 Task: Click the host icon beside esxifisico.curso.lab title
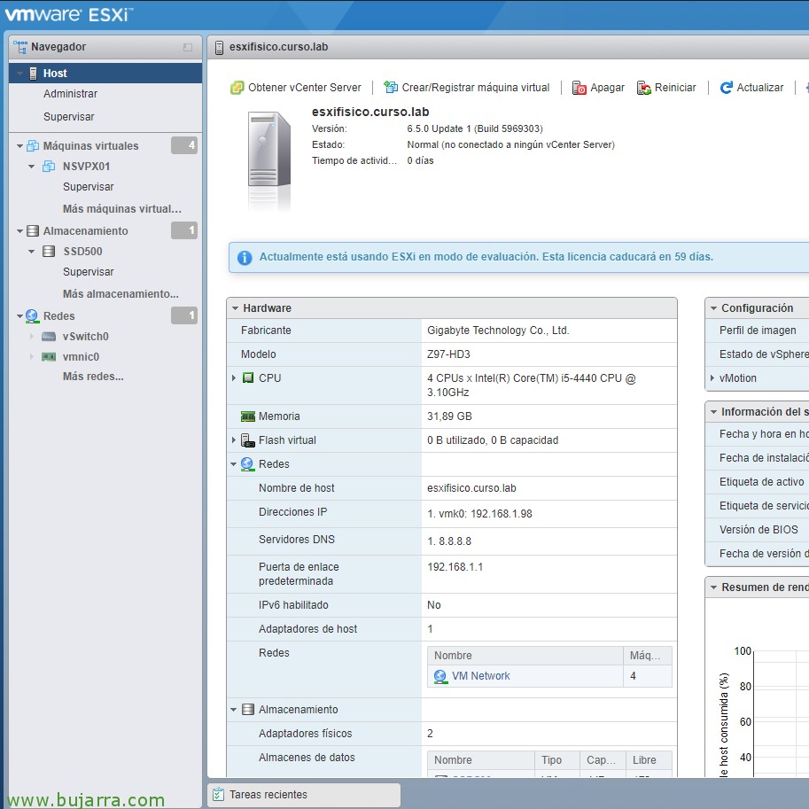(x=219, y=48)
